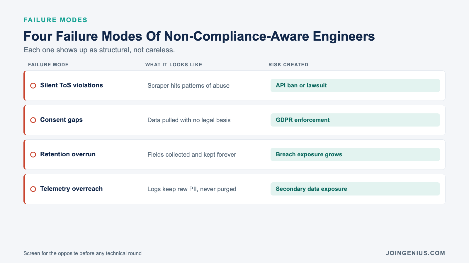Click 'Scraper hits patterns of abuse' text

tap(188, 86)
